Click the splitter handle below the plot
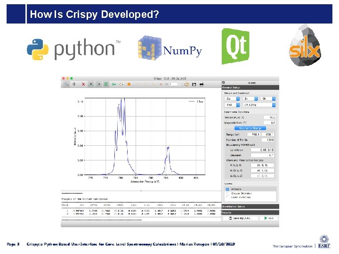The height and width of the screenshot is (254, 339). pyautogui.click(x=141, y=190)
